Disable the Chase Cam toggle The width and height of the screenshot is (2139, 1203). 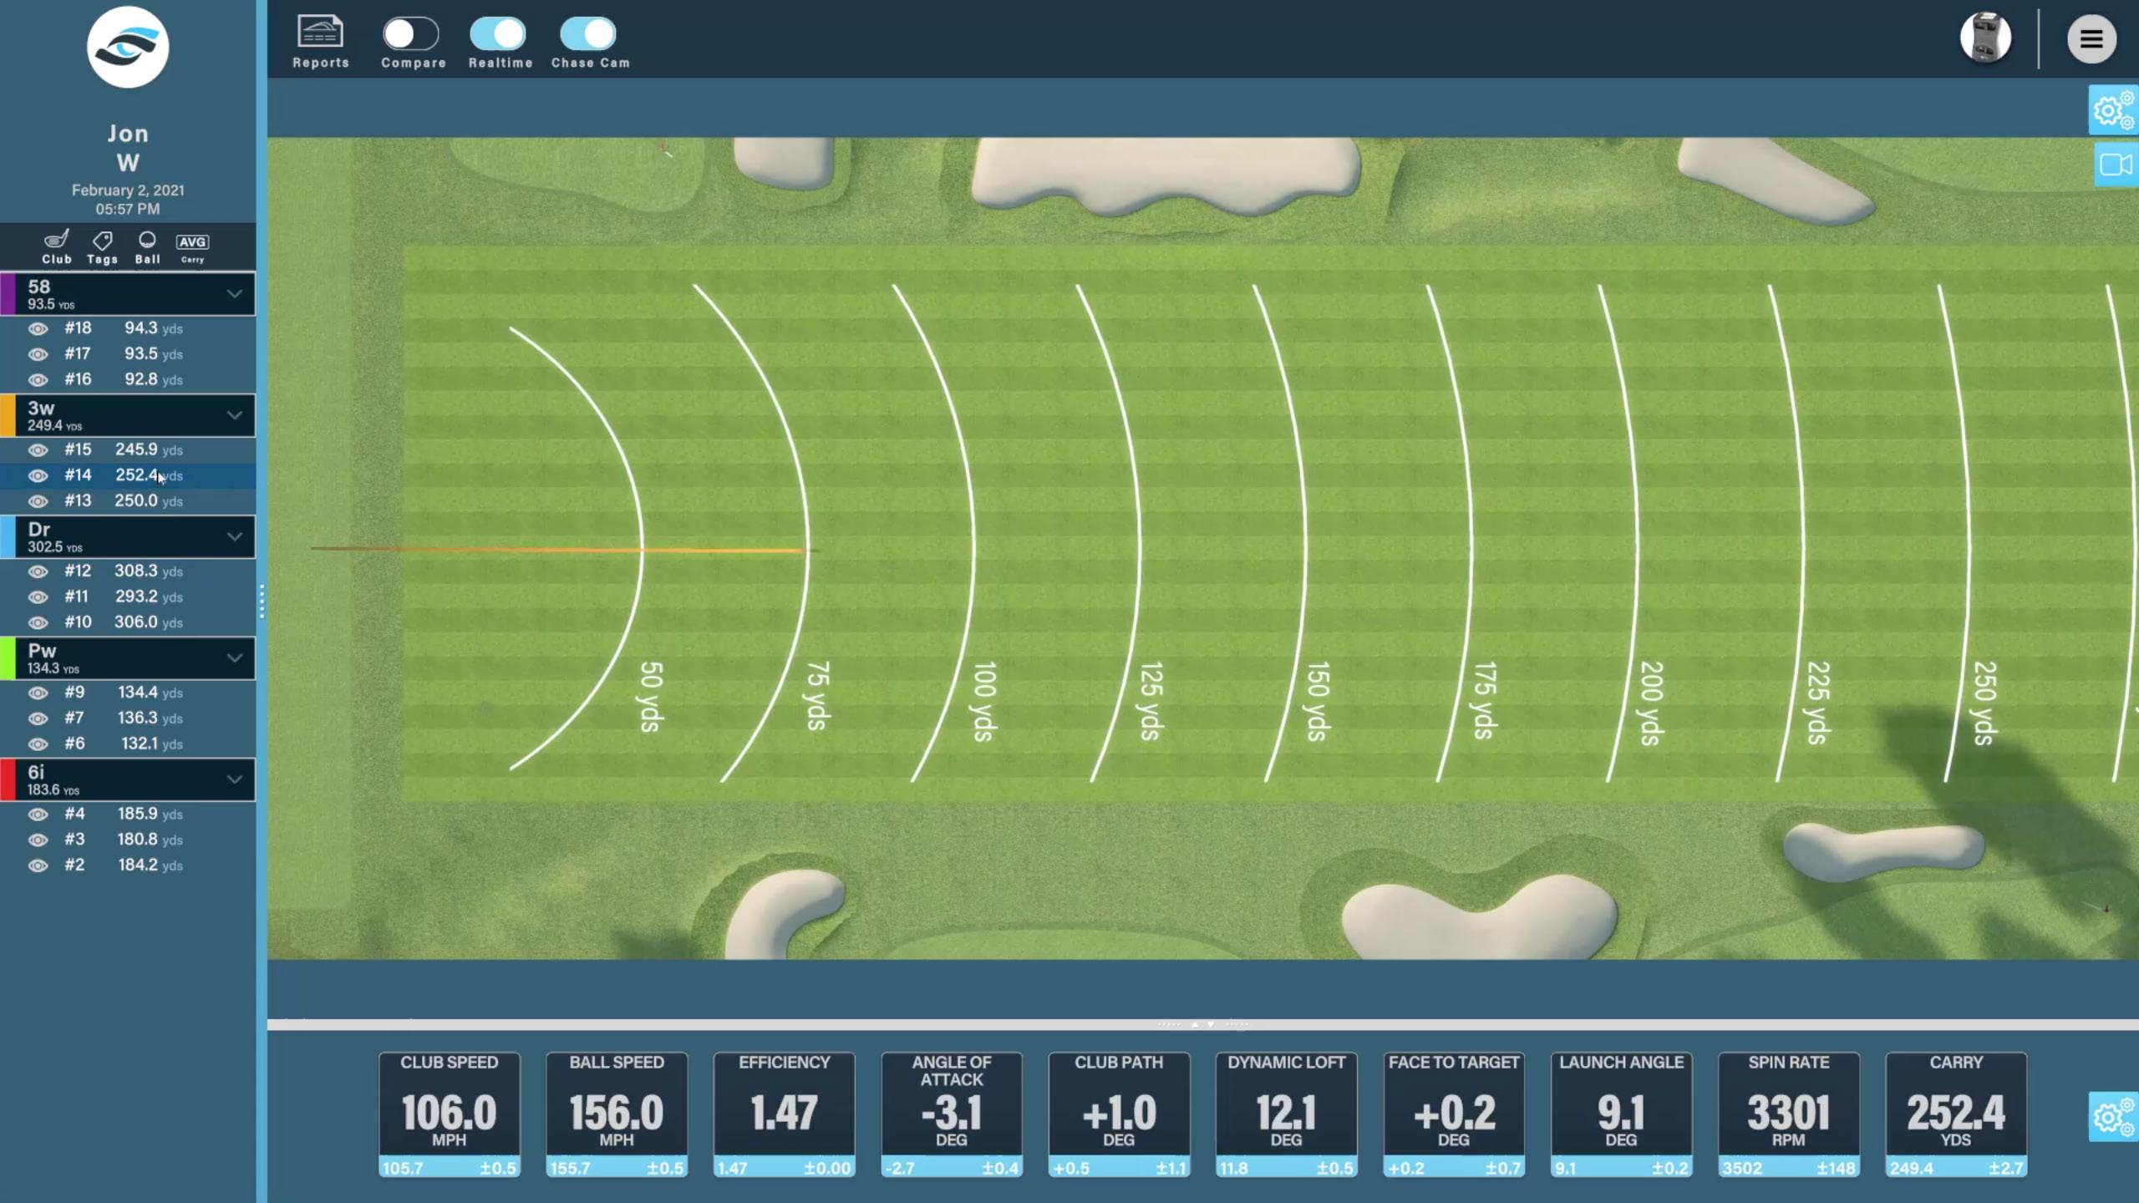pos(588,34)
